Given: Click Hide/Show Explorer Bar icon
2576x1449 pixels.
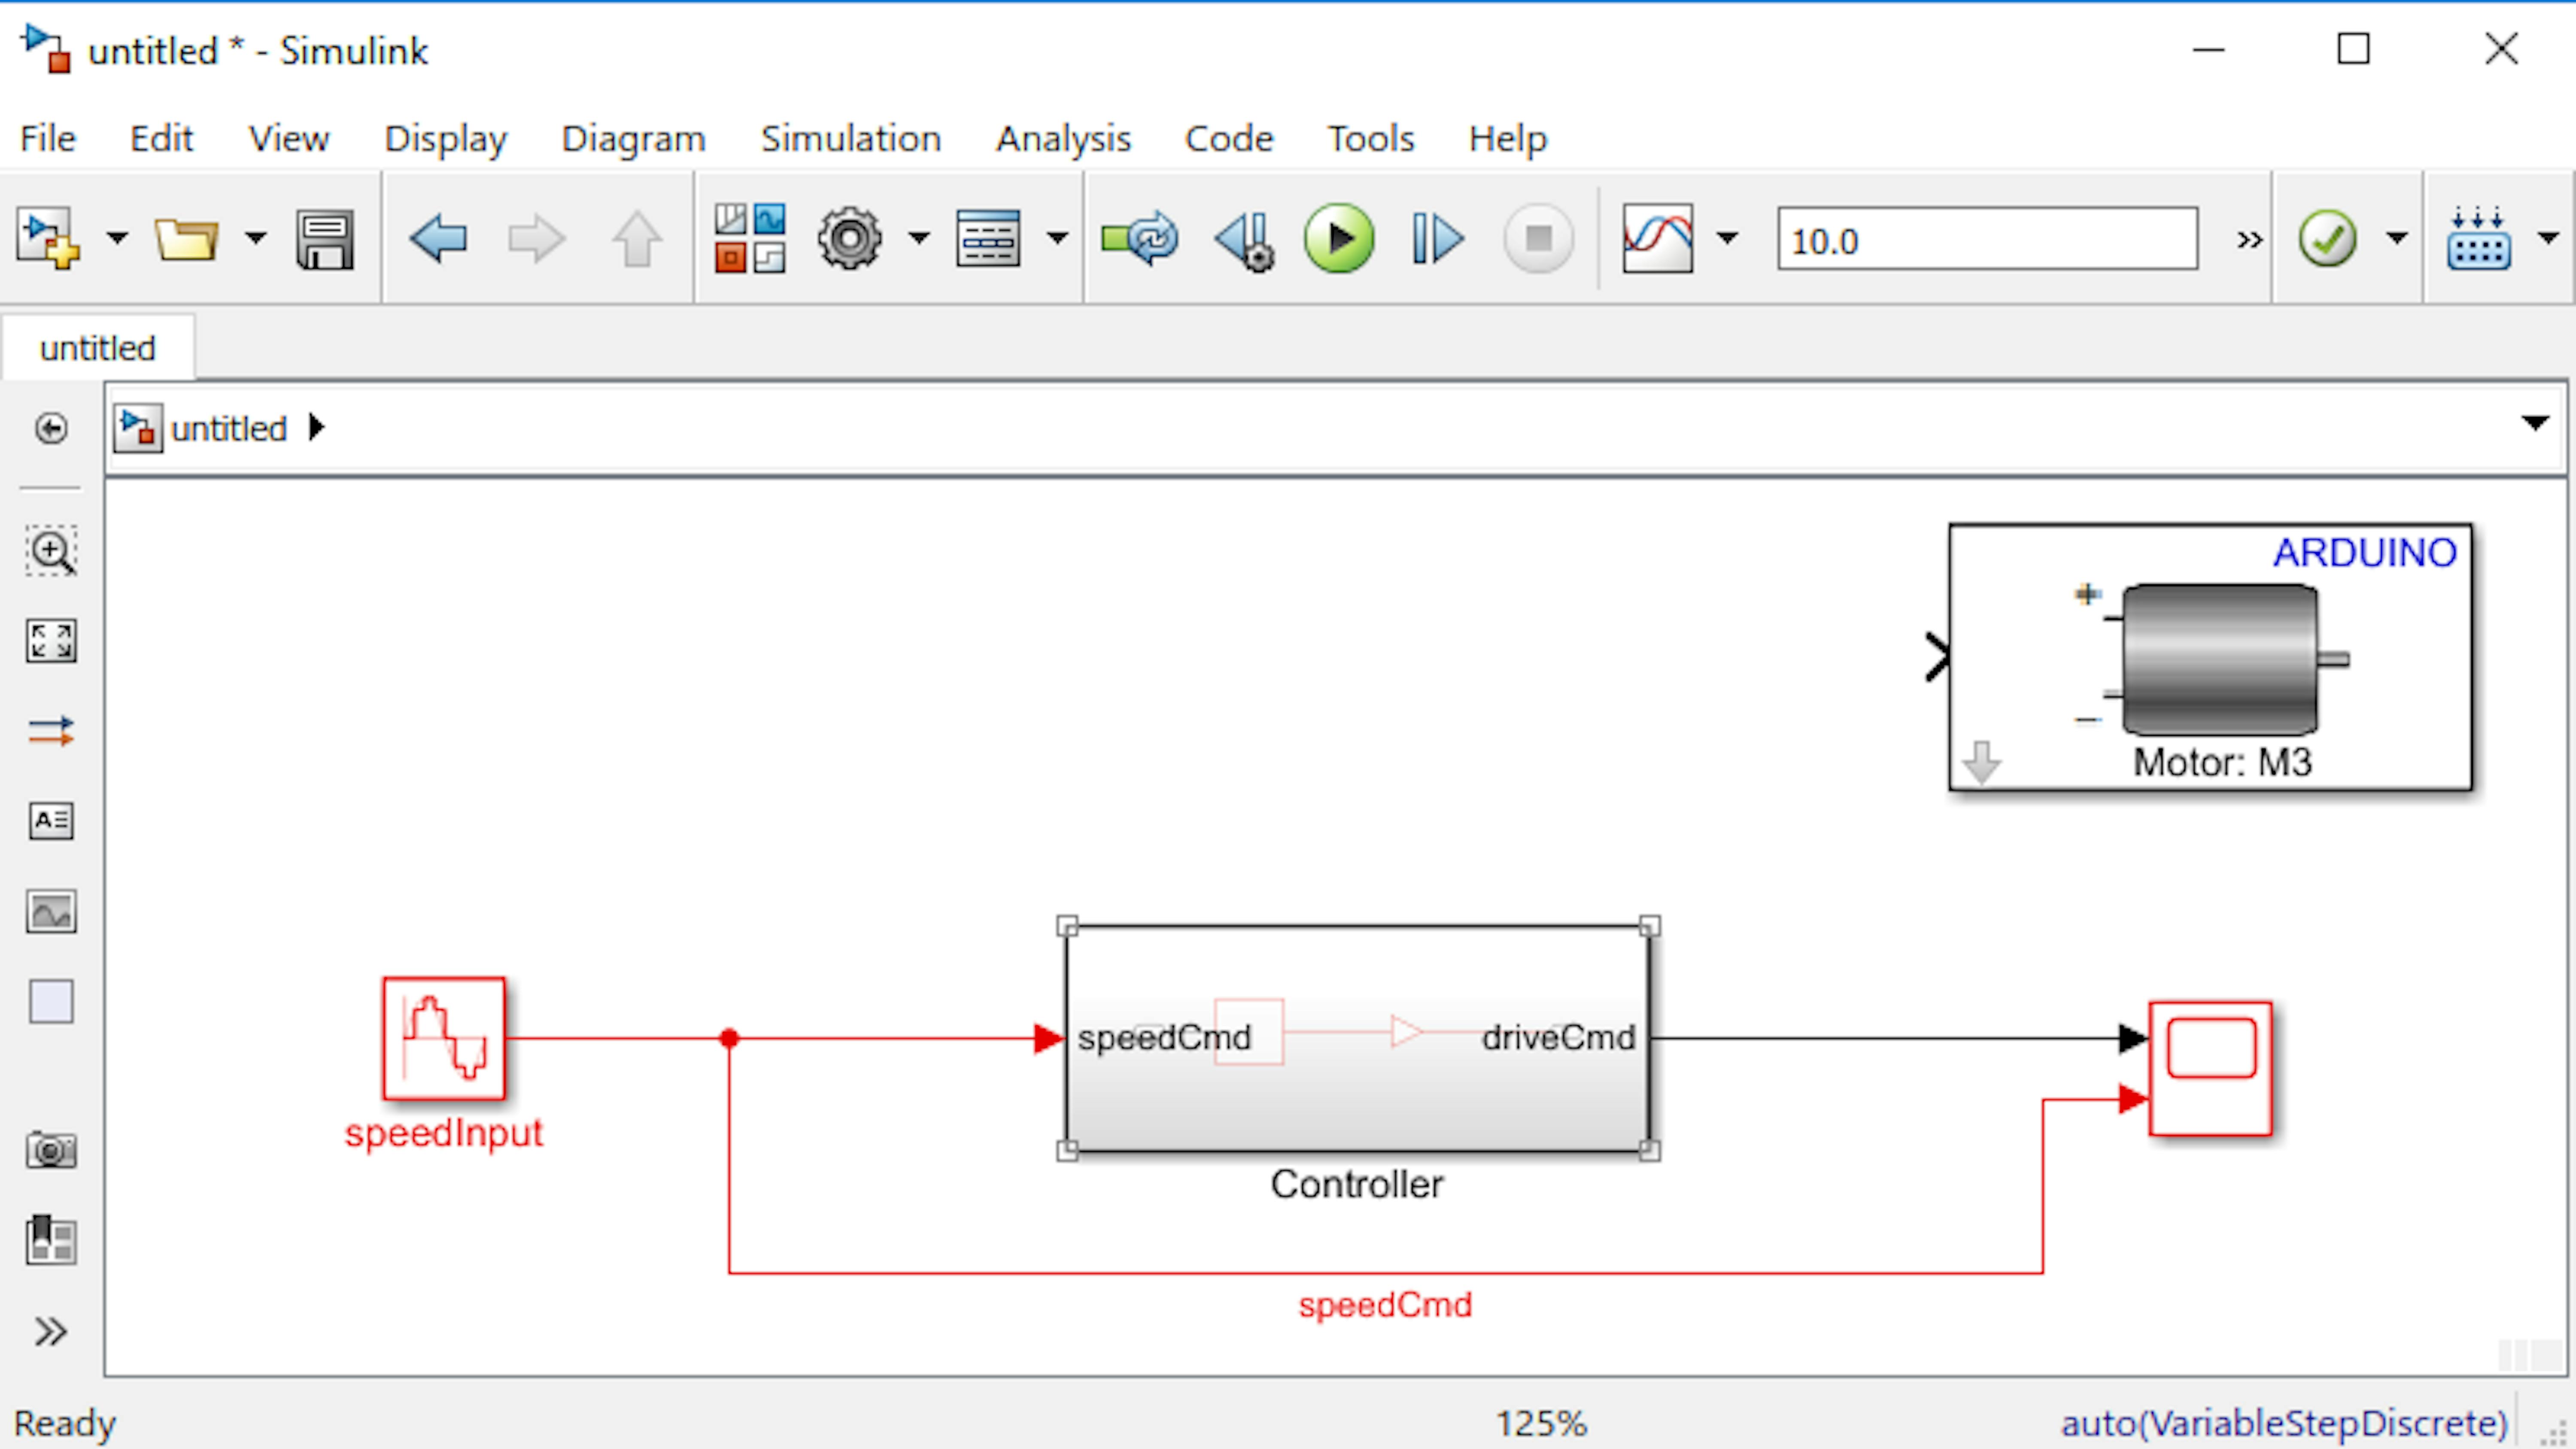Looking at the screenshot, I should 51,428.
